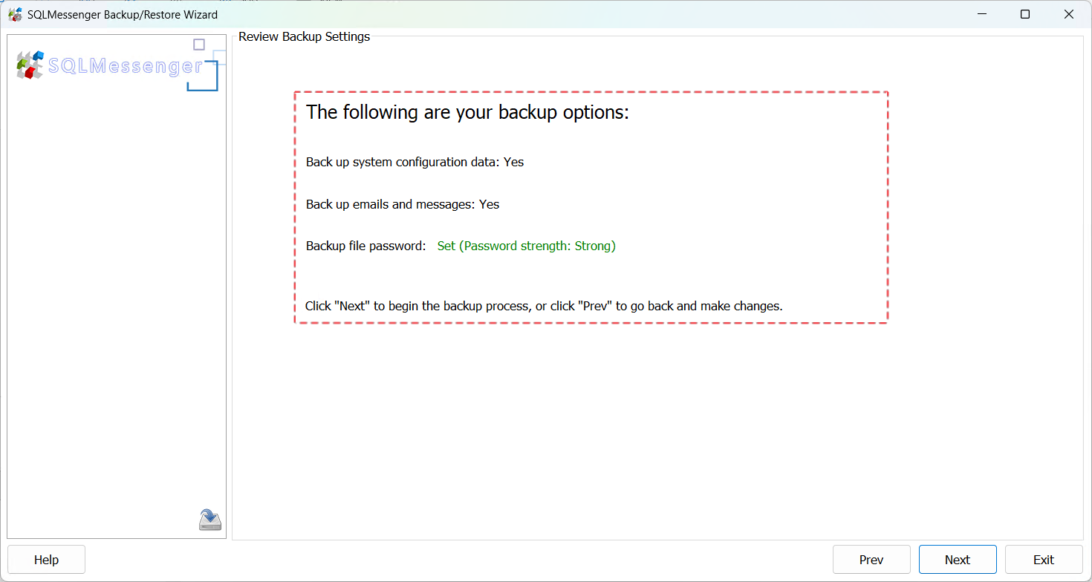Image resolution: width=1092 pixels, height=582 pixels.
Task: Click the green Set password strength link
Action: (526, 246)
